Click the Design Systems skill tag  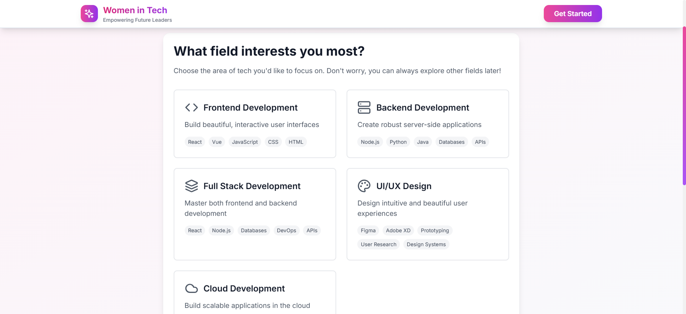click(426, 244)
